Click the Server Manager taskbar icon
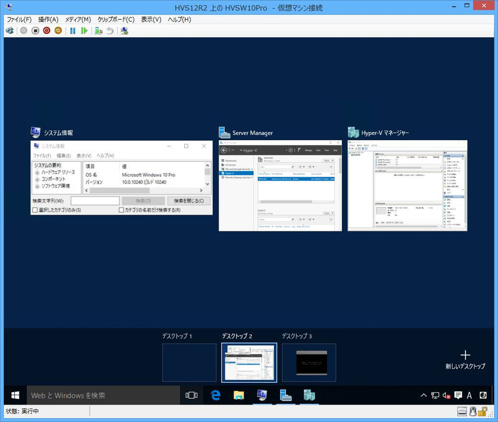Screen dimensions: 498x422 [286, 395]
